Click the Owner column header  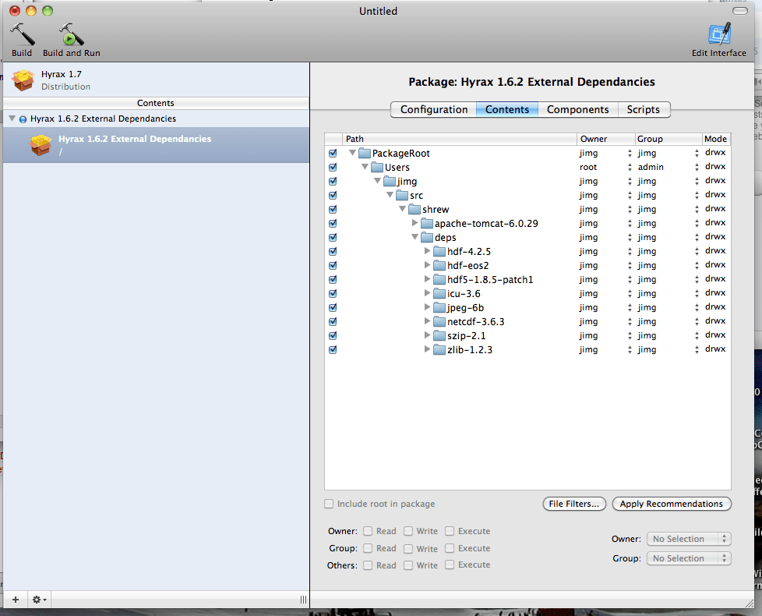click(x=606, y=139)
